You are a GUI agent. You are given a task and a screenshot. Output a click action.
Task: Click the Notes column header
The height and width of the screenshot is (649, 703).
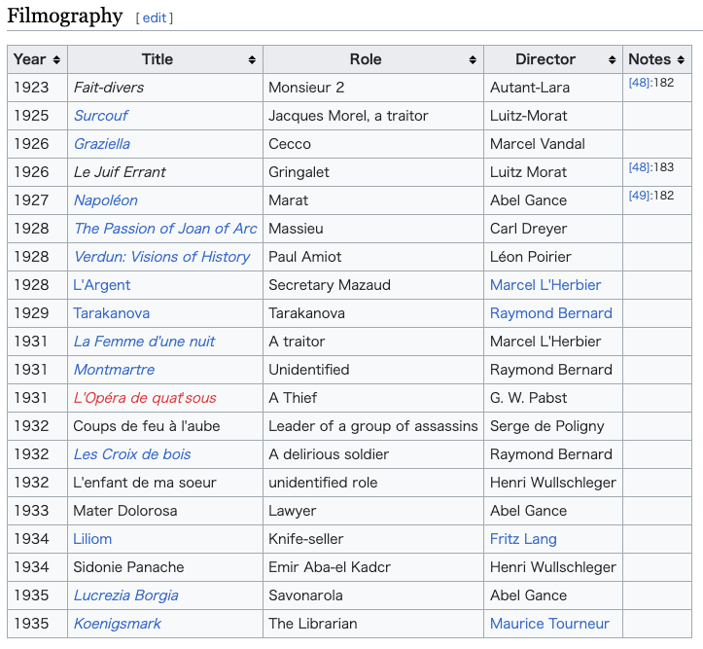pyautogui.click(x=657, y=59)
